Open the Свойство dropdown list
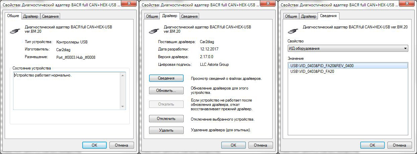Viewport: 417px width, 154px height. (x=348, y=48)
